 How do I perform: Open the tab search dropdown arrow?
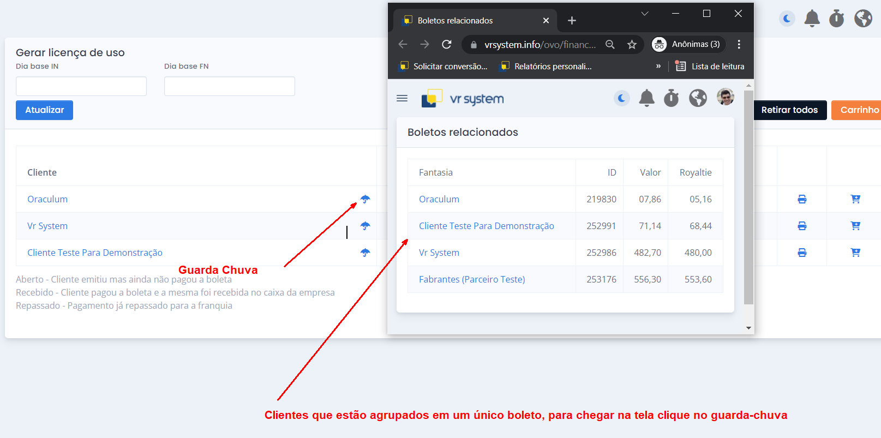[645, 14]
